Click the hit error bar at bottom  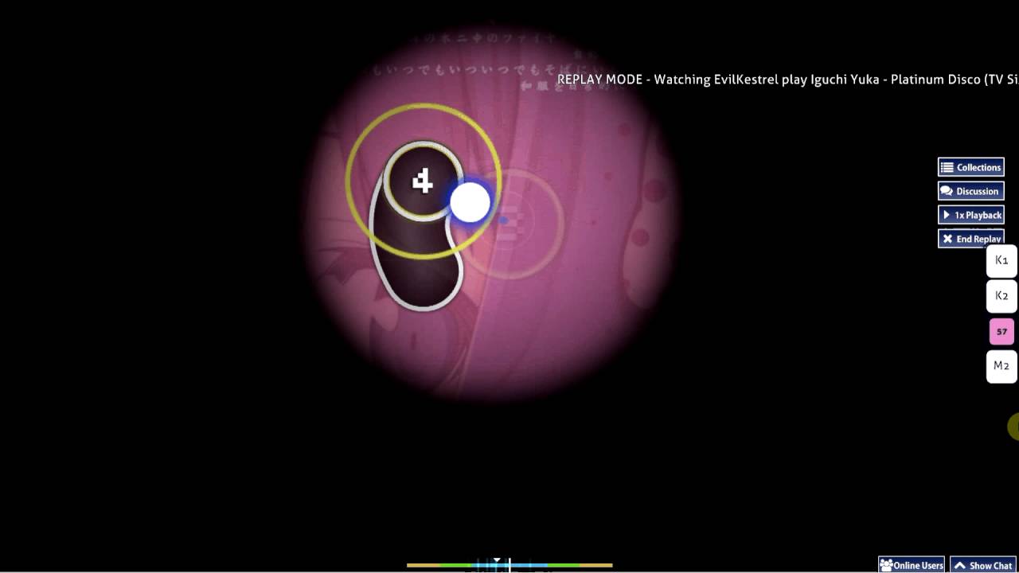click(509, 564)
